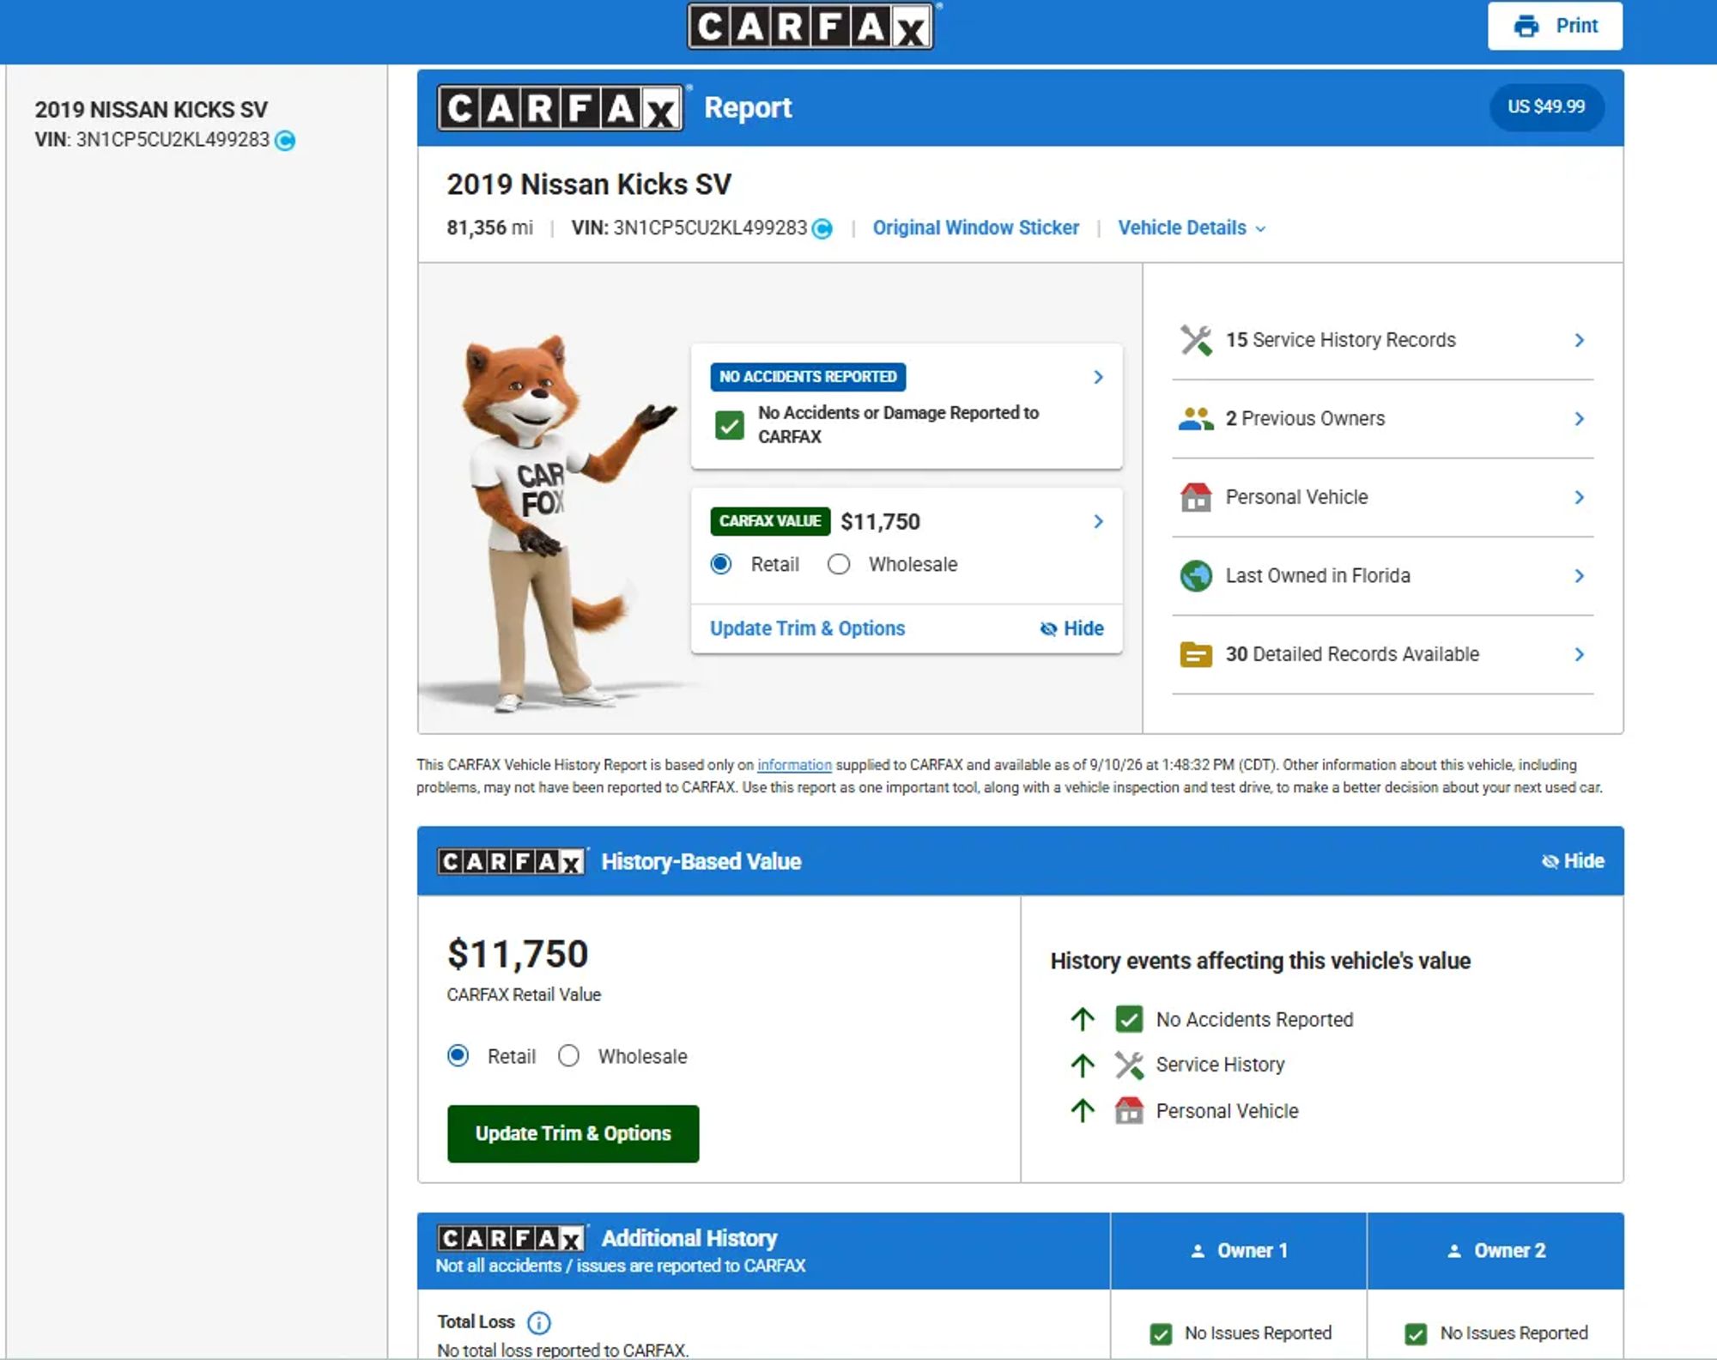Expand 2 Previous Owners chevron
The width and height of the screenshot is (1717, 1360).
pos(1579,418)
